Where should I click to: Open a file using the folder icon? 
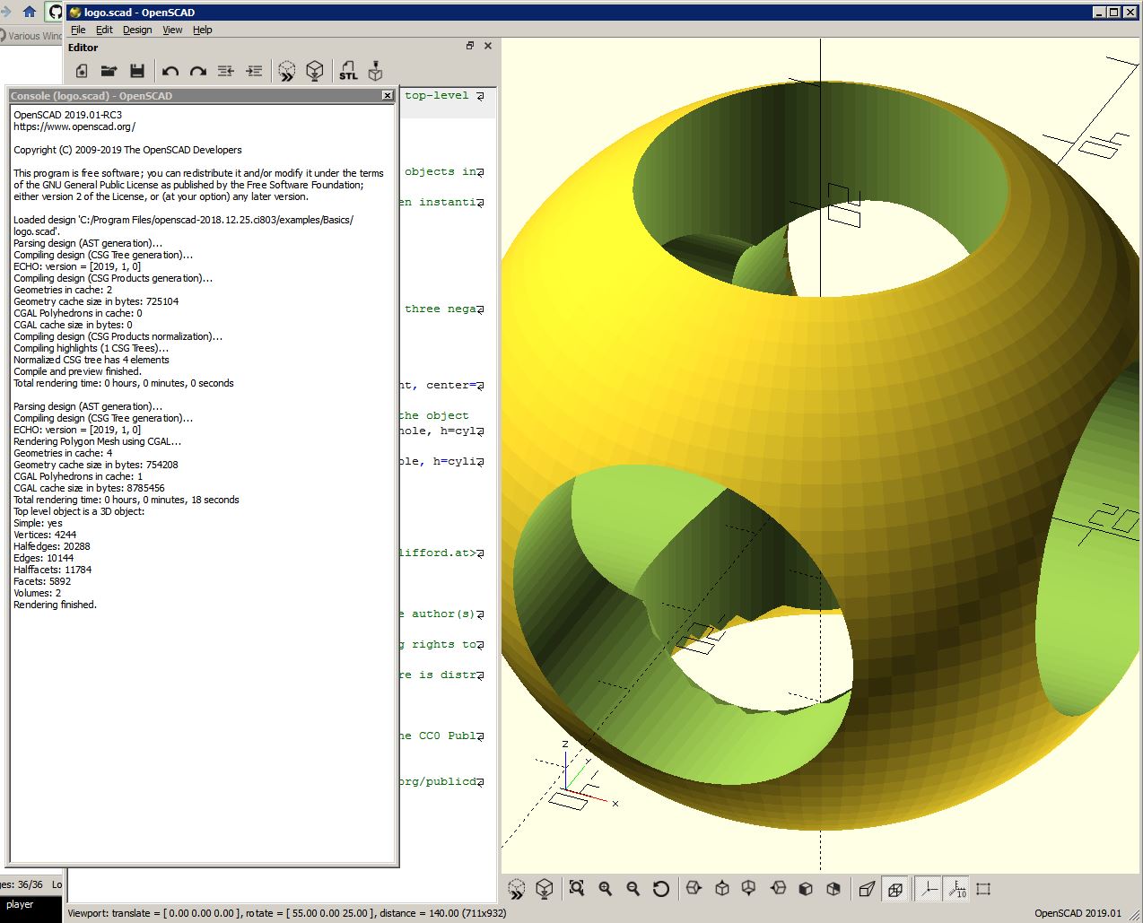click(109, 71)
